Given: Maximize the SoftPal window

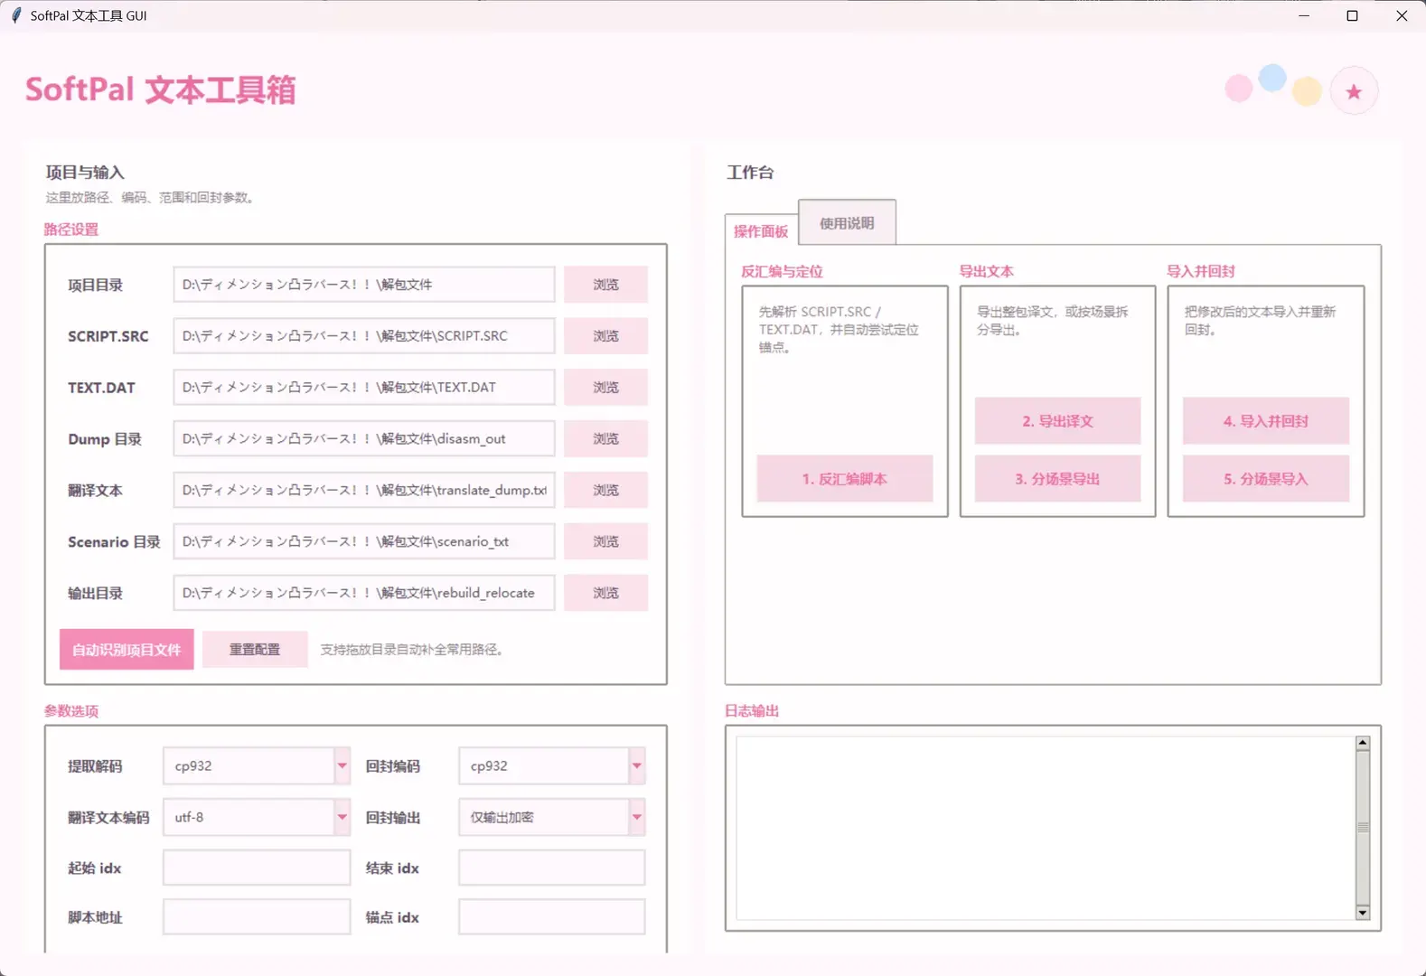Looking at the screenshot, I should (1353, 15).
